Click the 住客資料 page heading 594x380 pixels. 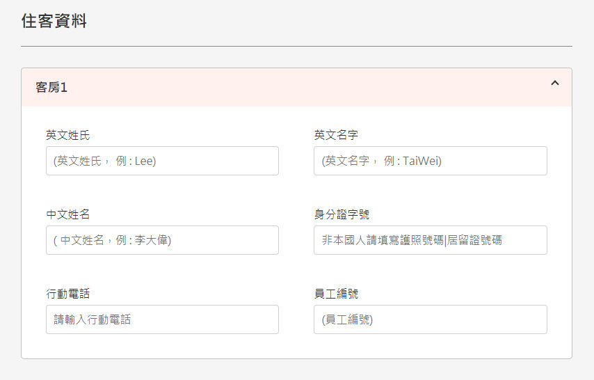[x=54, y=21]
